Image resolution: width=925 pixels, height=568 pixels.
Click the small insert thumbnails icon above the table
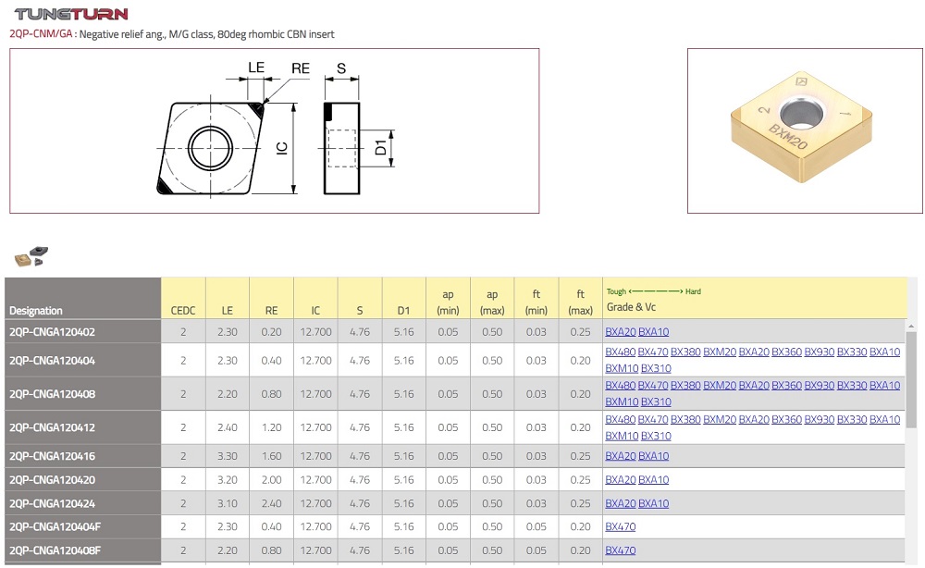[x=31, y=256]
